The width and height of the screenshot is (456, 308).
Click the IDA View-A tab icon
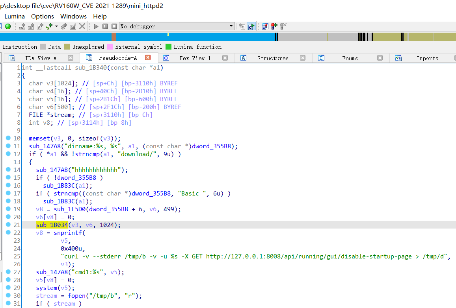tap(12, 58)
